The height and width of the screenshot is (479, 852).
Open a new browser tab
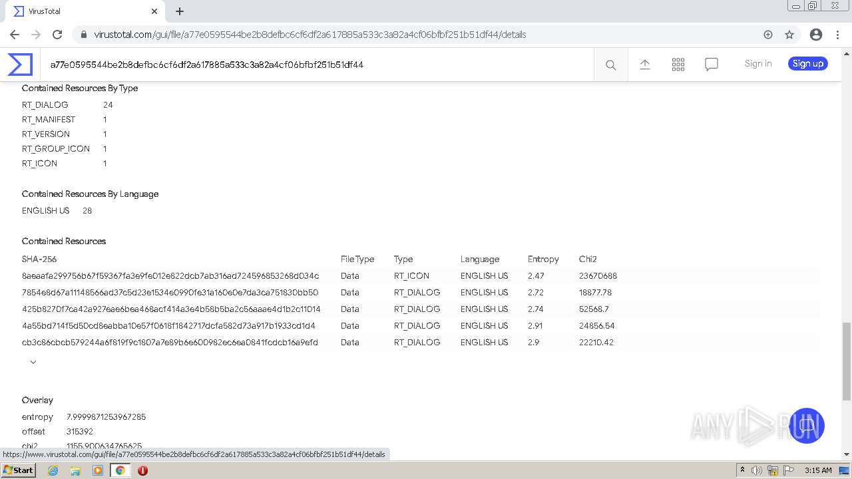click(180, 11)
